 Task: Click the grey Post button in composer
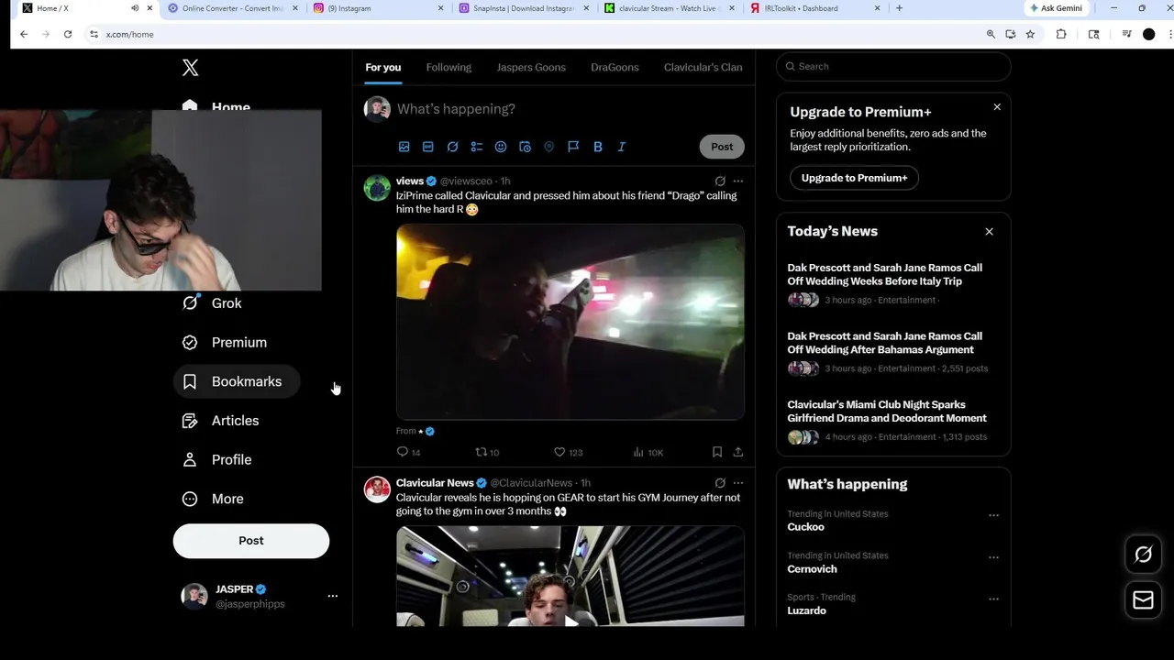tap(722, 147)
